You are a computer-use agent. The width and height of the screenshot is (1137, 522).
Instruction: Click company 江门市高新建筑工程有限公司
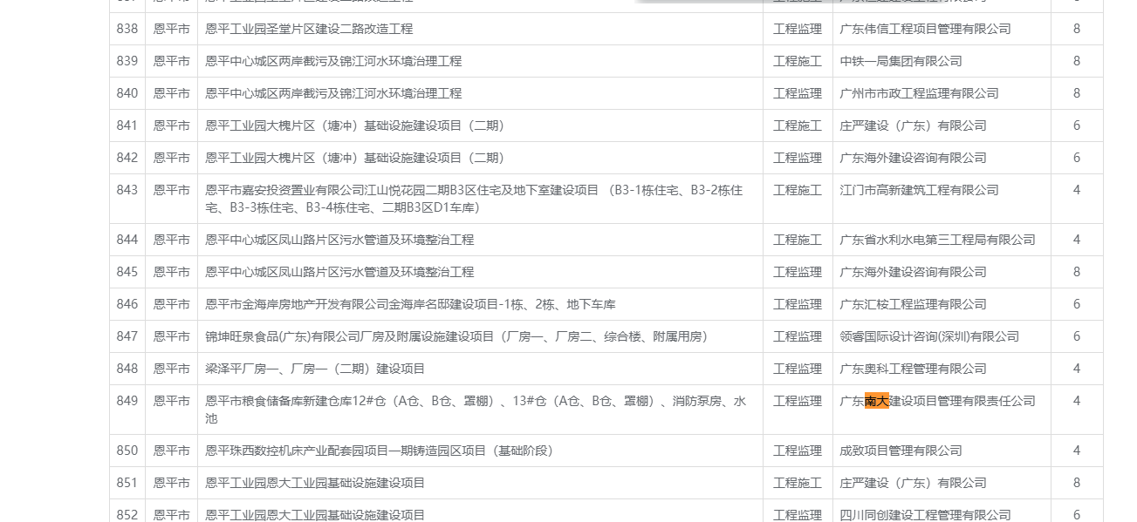pos(919,190)
